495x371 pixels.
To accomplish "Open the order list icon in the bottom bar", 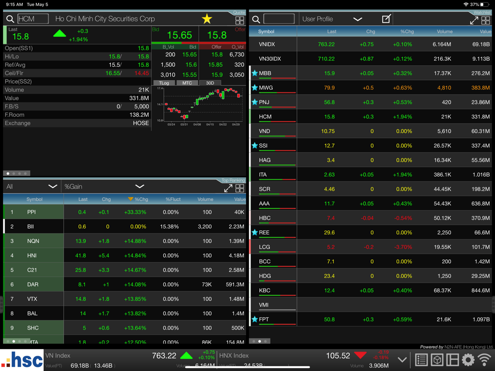I will pos(421,360).
